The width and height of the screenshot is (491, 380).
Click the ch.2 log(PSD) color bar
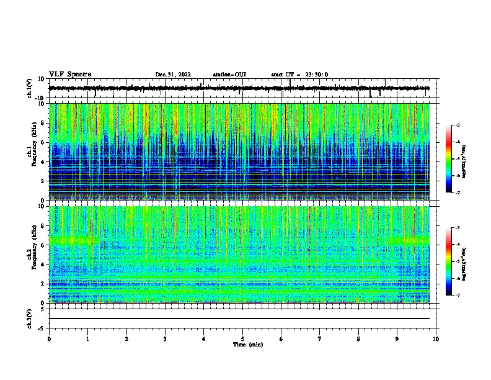[448, 261]
